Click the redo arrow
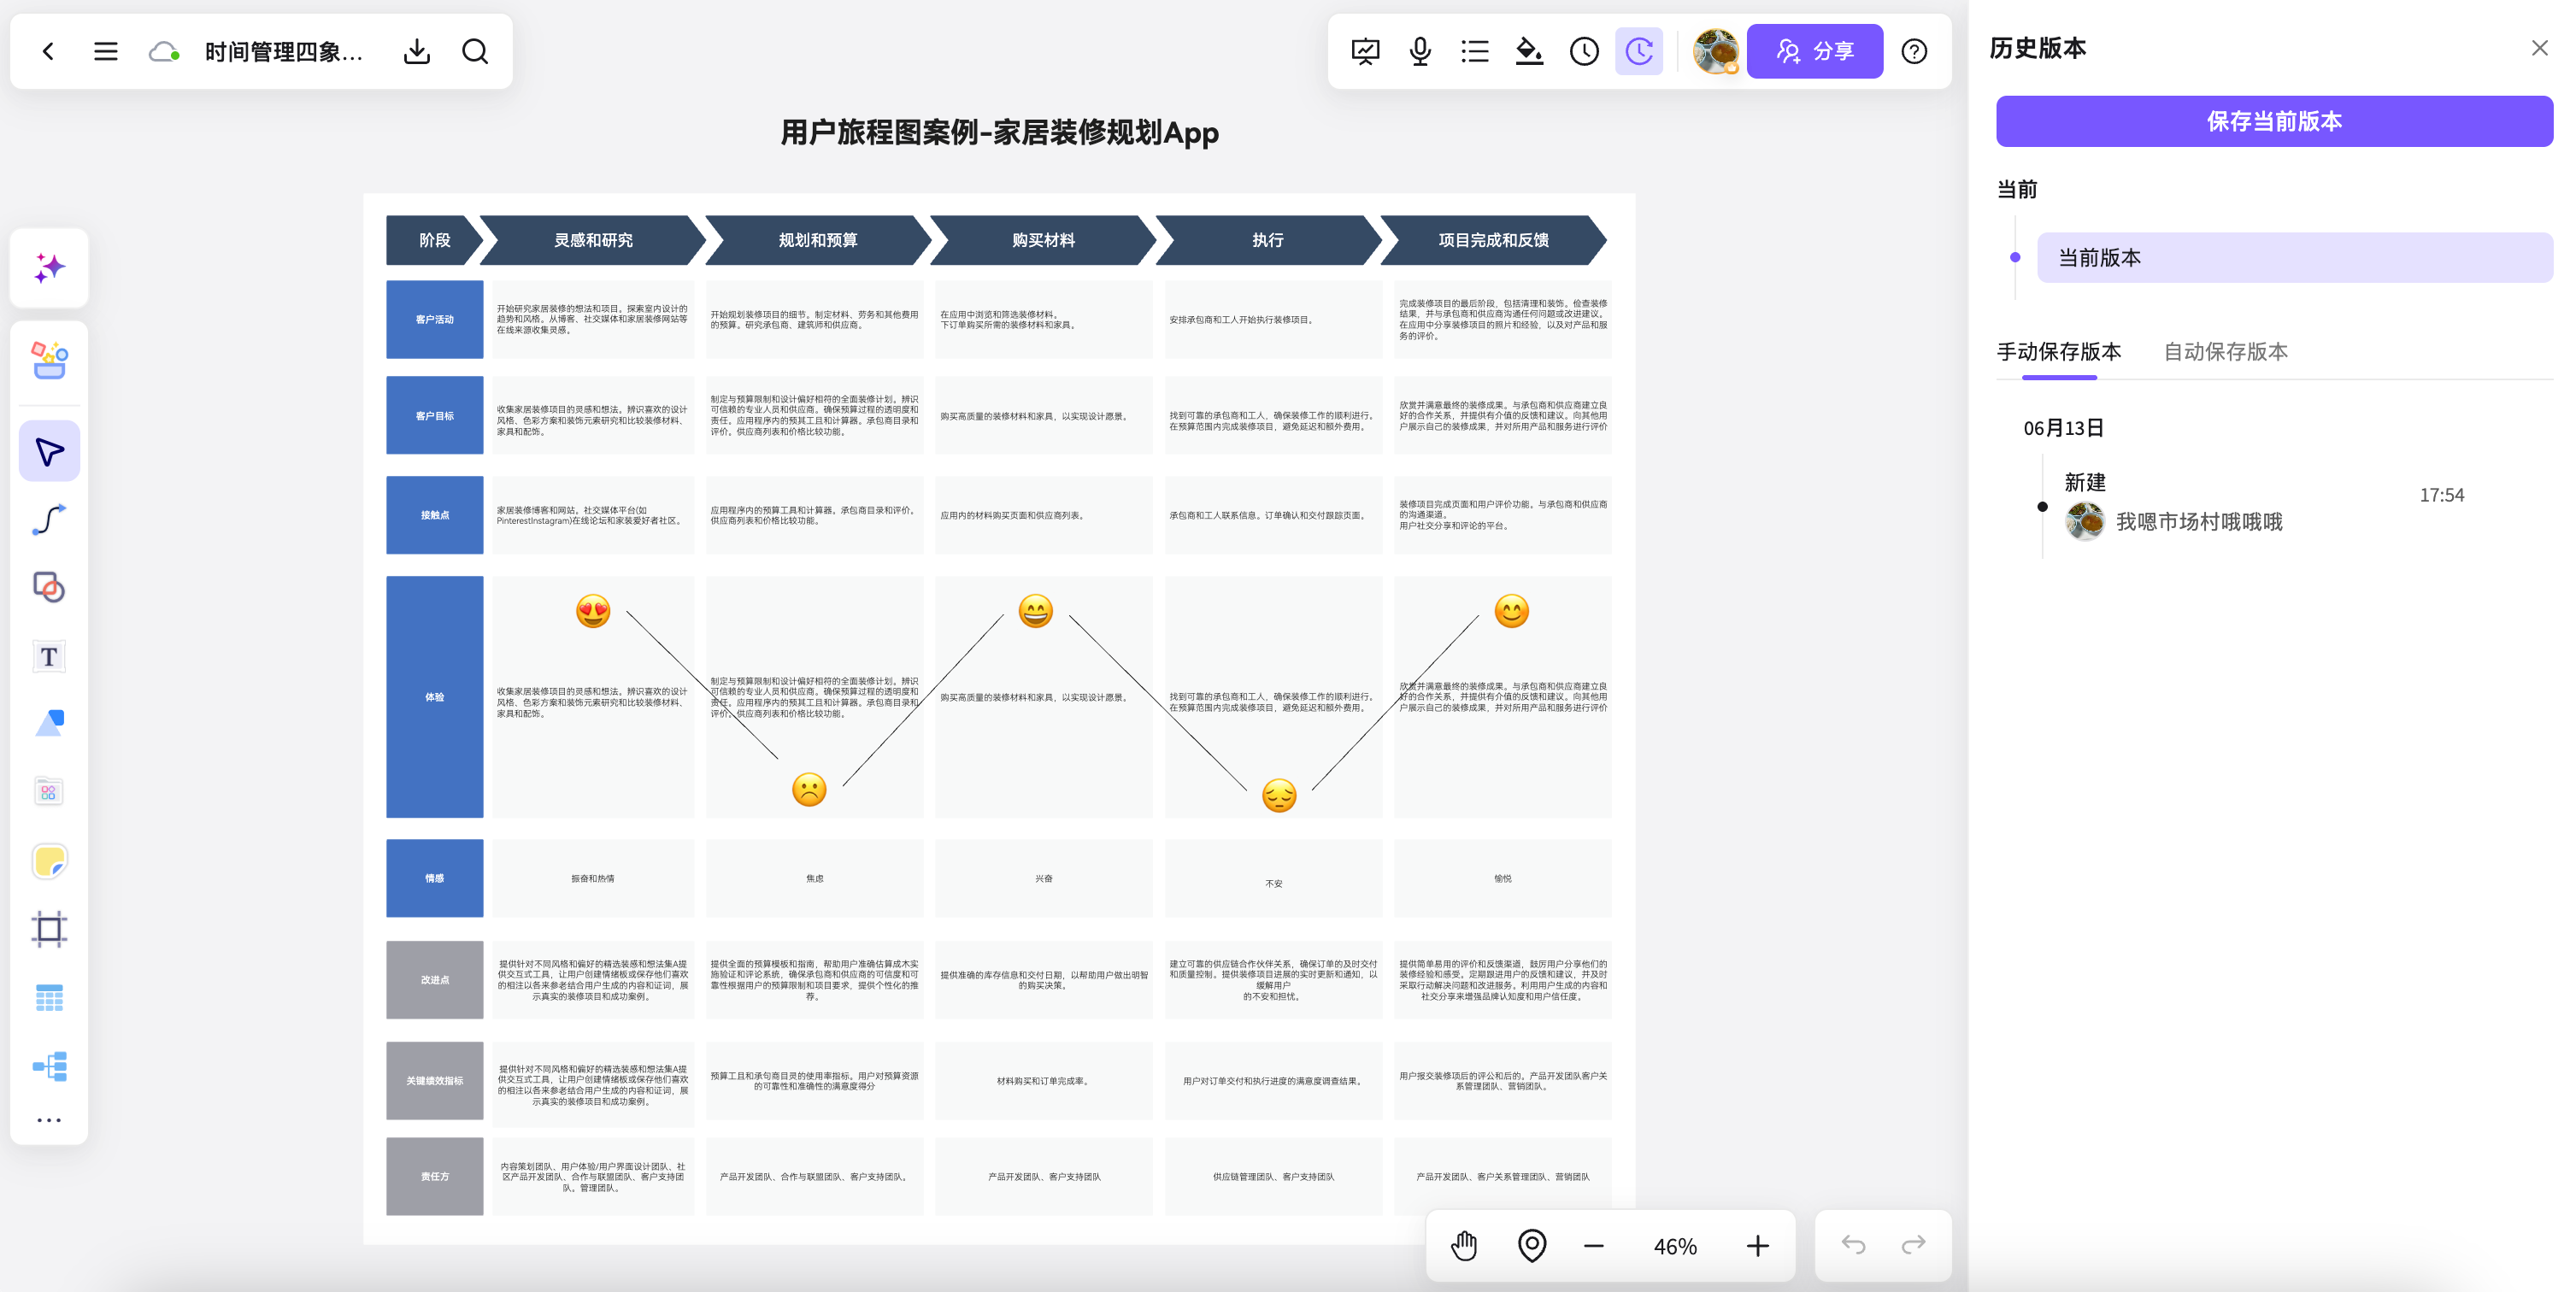2576x1292 pixels. point(1913,1245)
